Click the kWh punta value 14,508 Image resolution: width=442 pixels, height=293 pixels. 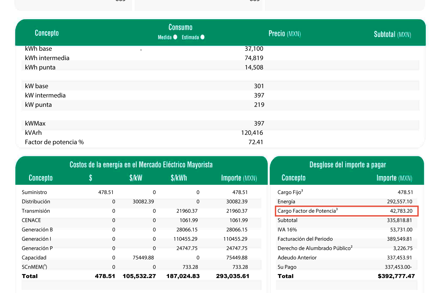[254, 67]
